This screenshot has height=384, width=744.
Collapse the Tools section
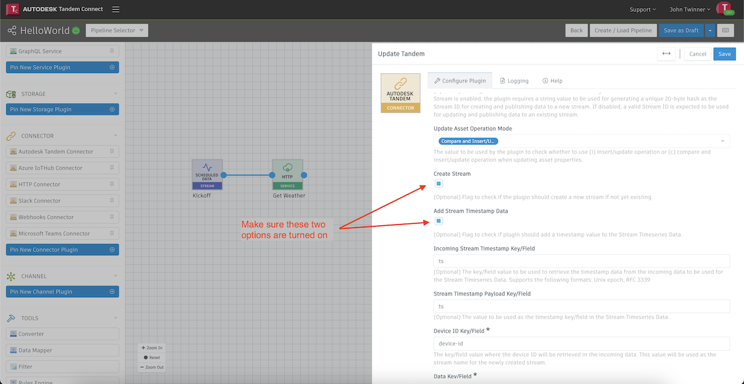115,318
